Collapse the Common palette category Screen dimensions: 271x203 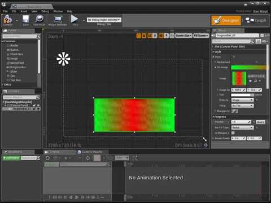[x=3, y=41]
